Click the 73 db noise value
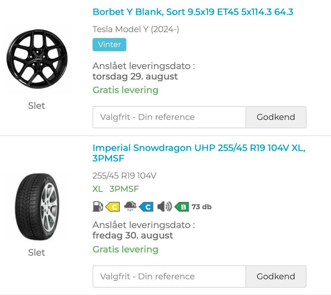This screenshot has width=331, height=295. click(x=201, y=207)
